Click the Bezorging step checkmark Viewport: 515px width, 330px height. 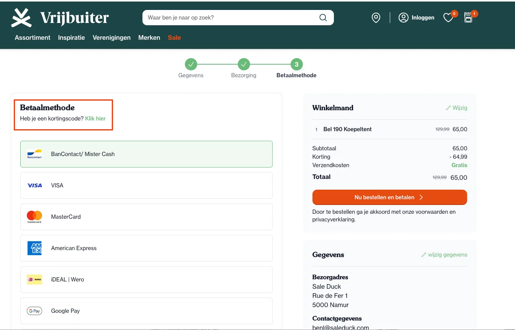coord(244,64)
